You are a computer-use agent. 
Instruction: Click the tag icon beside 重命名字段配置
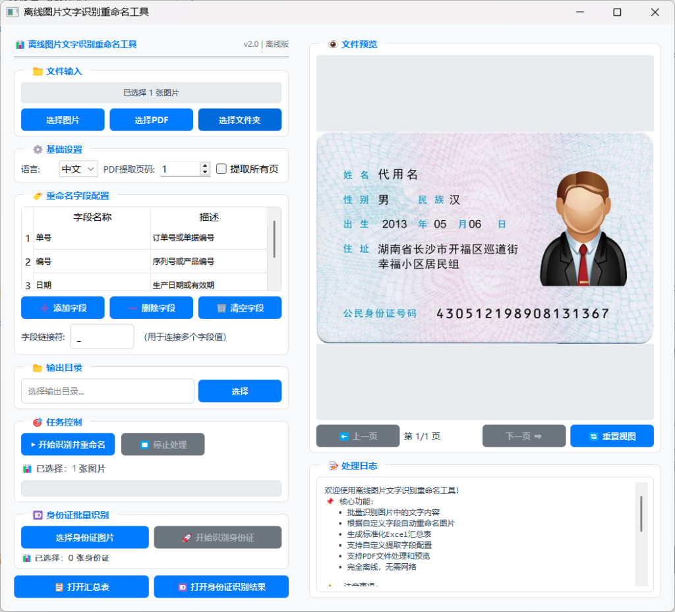click(x=38, y=196)
